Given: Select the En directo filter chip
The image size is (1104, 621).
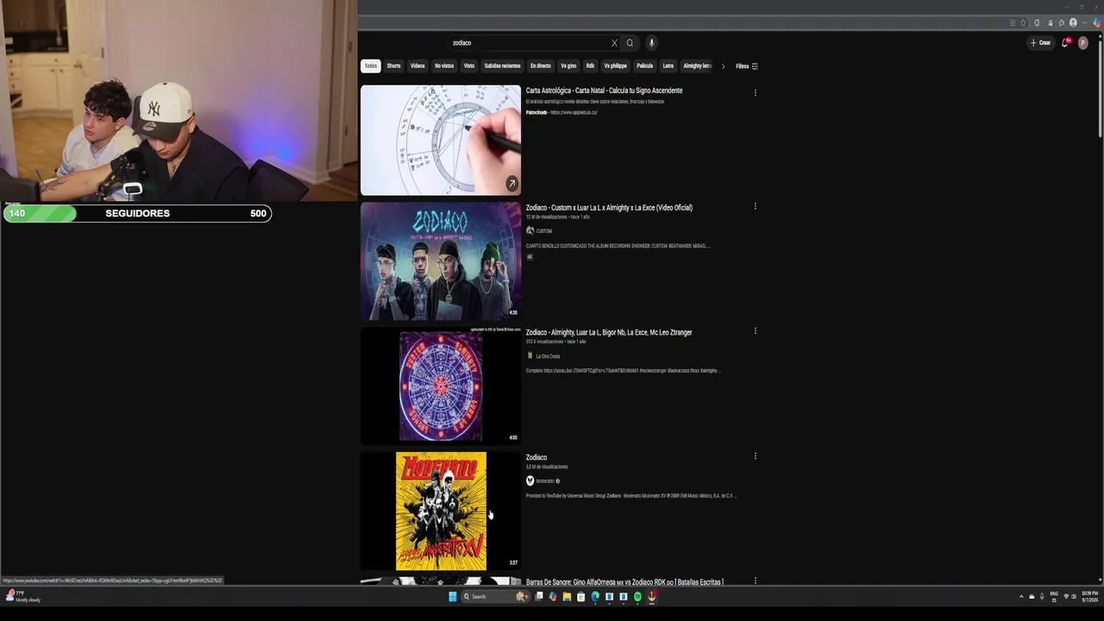Looking at the screenshot, I should point(541,66).
